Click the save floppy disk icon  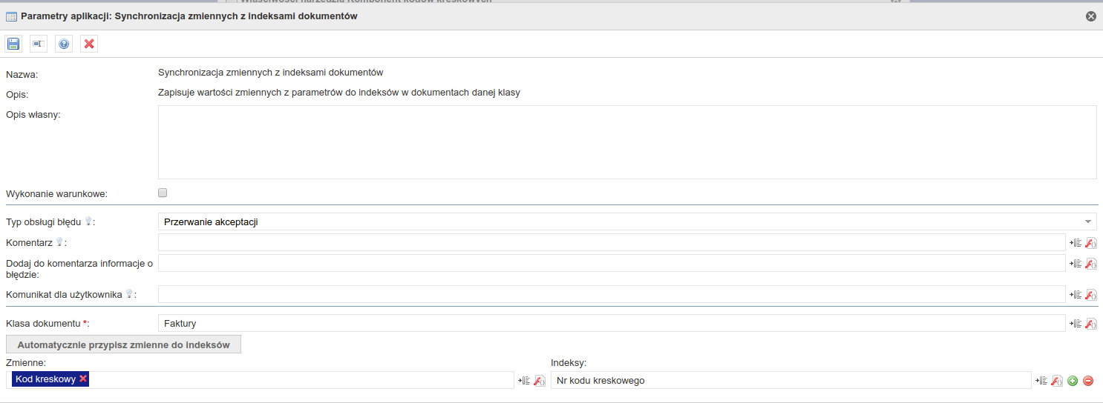pos(13,44)
